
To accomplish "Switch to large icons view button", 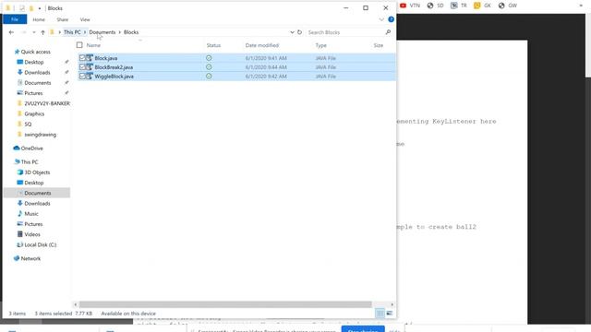I will pyautogui.click(x=390, y=314).
